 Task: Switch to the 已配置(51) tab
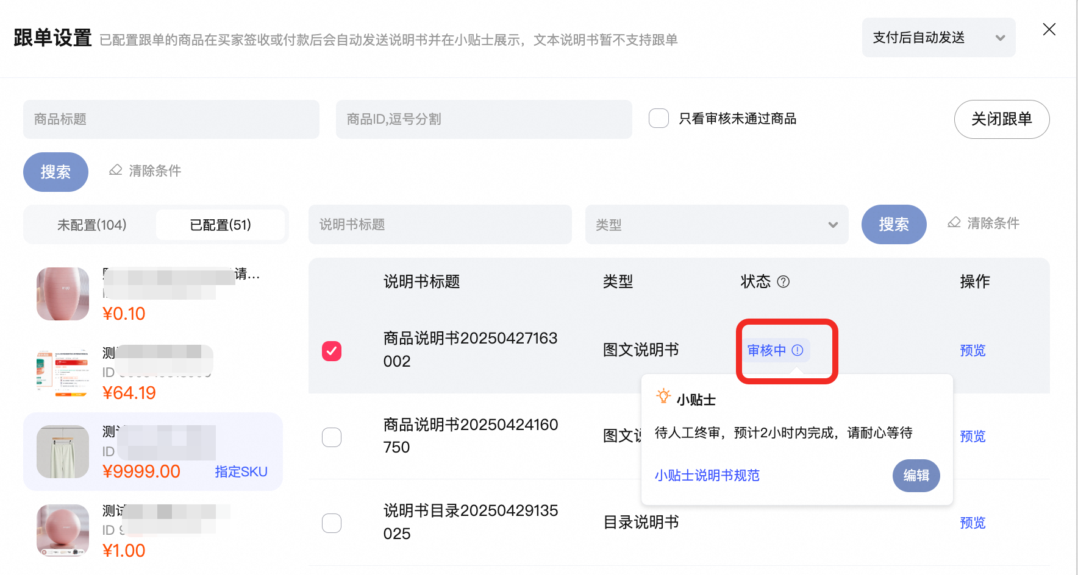pyautogui.click(x=220, y=225)
